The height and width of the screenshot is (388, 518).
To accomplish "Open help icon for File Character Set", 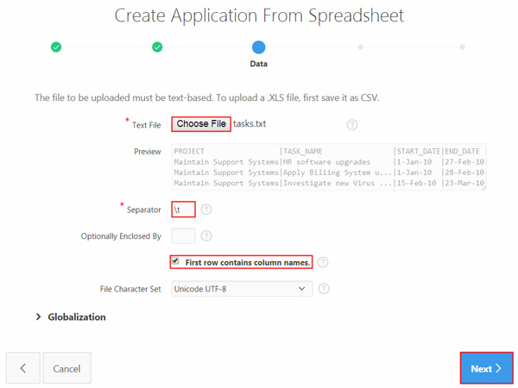I will tap(324, 289).
